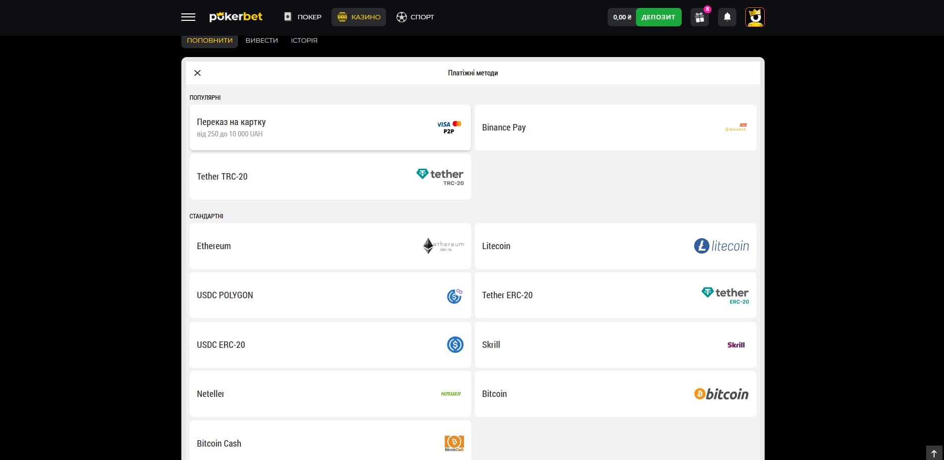Open the gift bonuses icon
This screenshot has width=944, height=460.
click(700, 17)
